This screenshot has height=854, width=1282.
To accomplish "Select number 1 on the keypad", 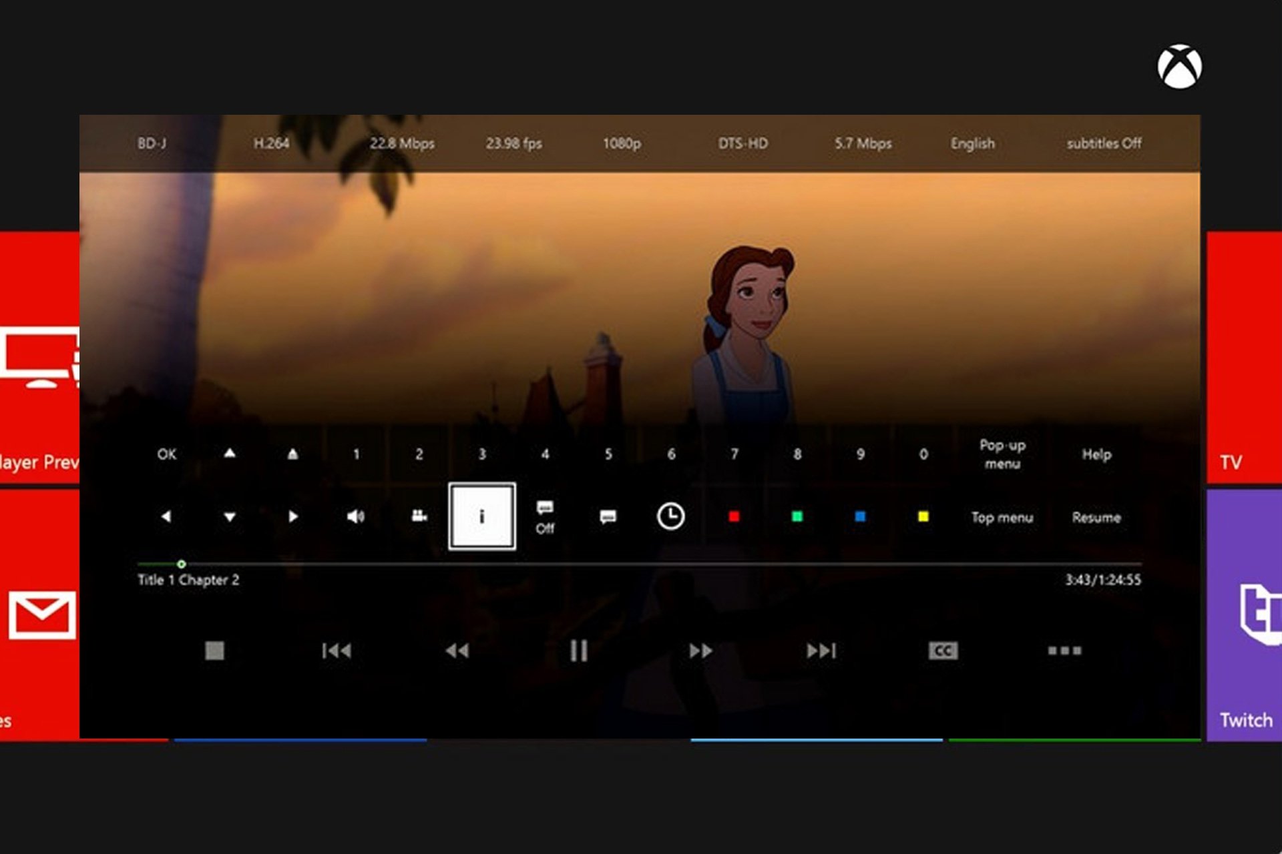I will click(x=356, y=454).
